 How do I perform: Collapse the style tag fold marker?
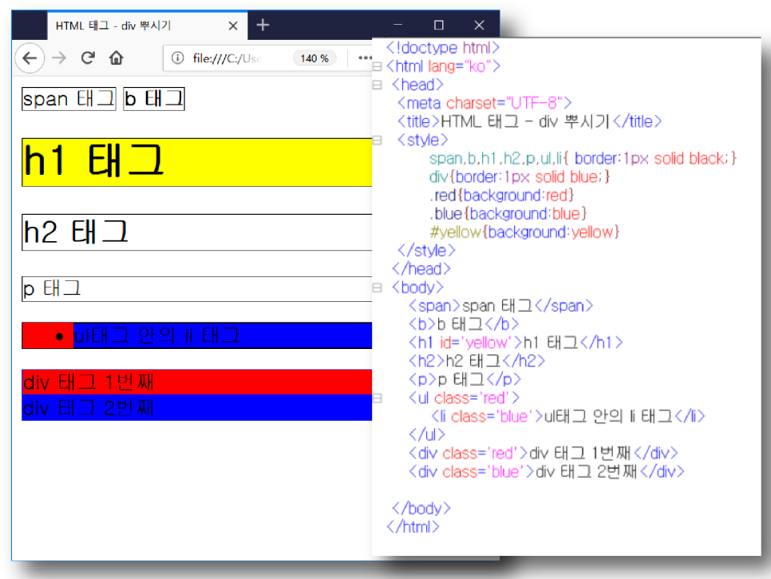tap(378, 141)
